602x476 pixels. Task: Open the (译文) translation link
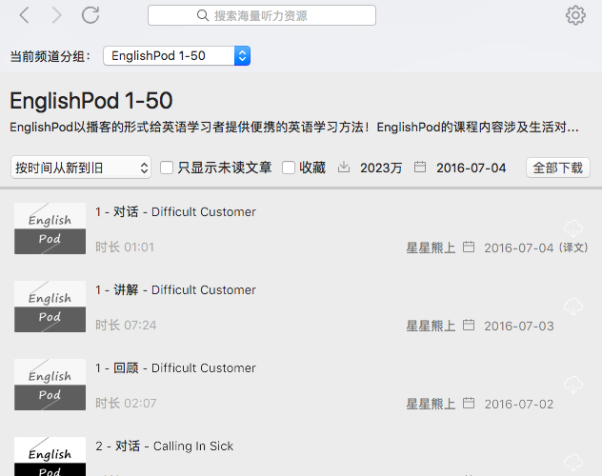point(573,248)
